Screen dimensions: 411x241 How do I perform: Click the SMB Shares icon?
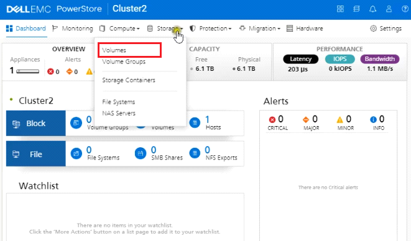click(141, 153)
